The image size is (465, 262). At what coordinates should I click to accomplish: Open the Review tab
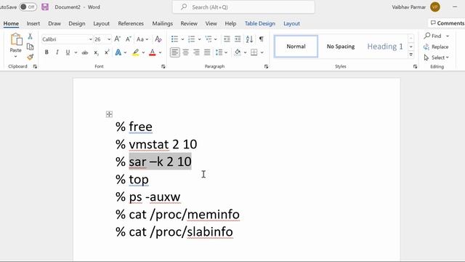pos(189,23)
